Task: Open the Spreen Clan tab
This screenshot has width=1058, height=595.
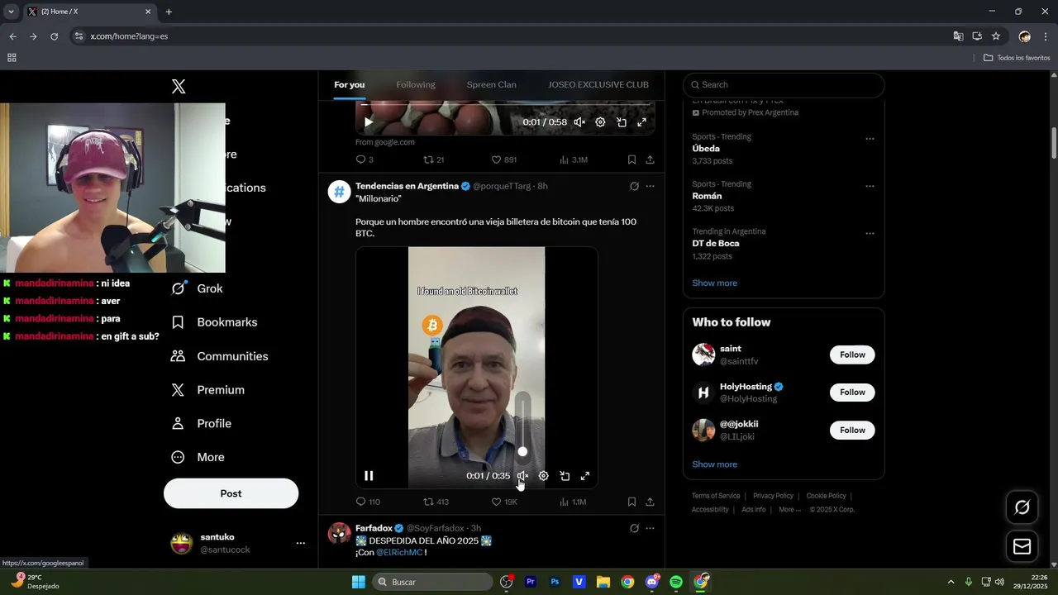Action: 491,84
